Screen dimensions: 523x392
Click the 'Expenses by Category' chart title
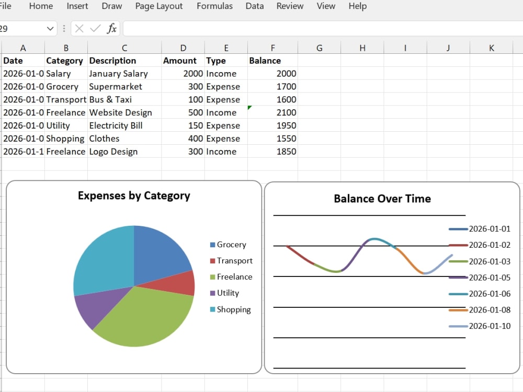pos(134,195)
